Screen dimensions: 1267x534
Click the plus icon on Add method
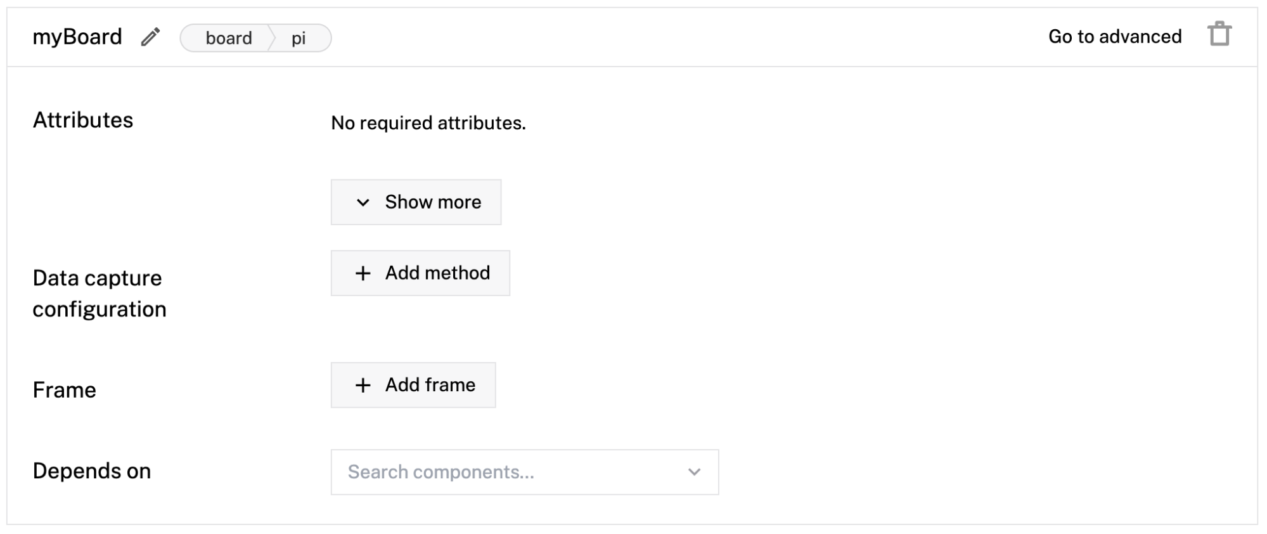[x=363, y=273]
